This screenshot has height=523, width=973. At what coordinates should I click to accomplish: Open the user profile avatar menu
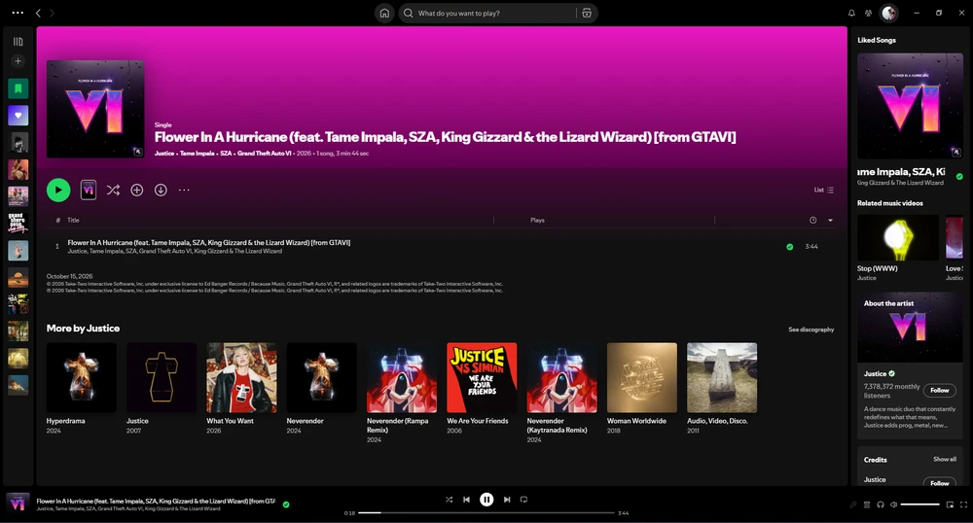[x=889, y=13]
